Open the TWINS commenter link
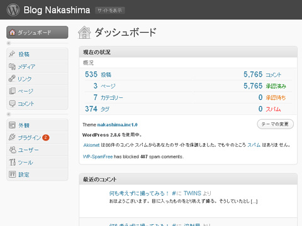The width and height of the screenshot is (302, 226). (193, 193)
